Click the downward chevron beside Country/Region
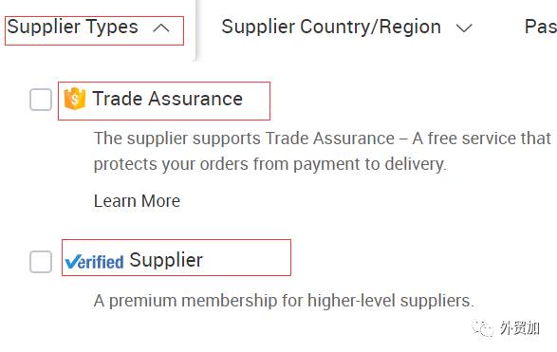The width and height of the screenshot is (557, 352). pyautogui.click(x=464, y=28)
